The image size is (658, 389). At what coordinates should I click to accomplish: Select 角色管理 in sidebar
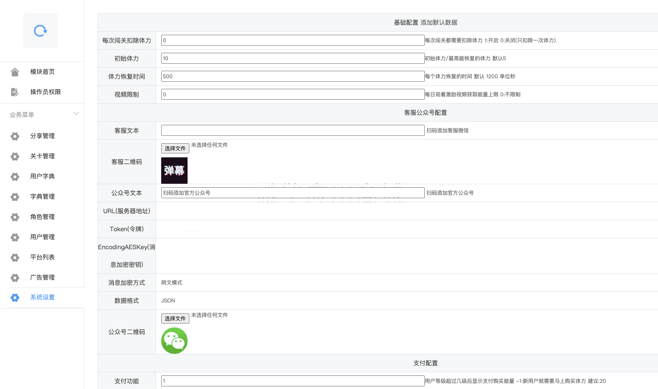[42, 217]
